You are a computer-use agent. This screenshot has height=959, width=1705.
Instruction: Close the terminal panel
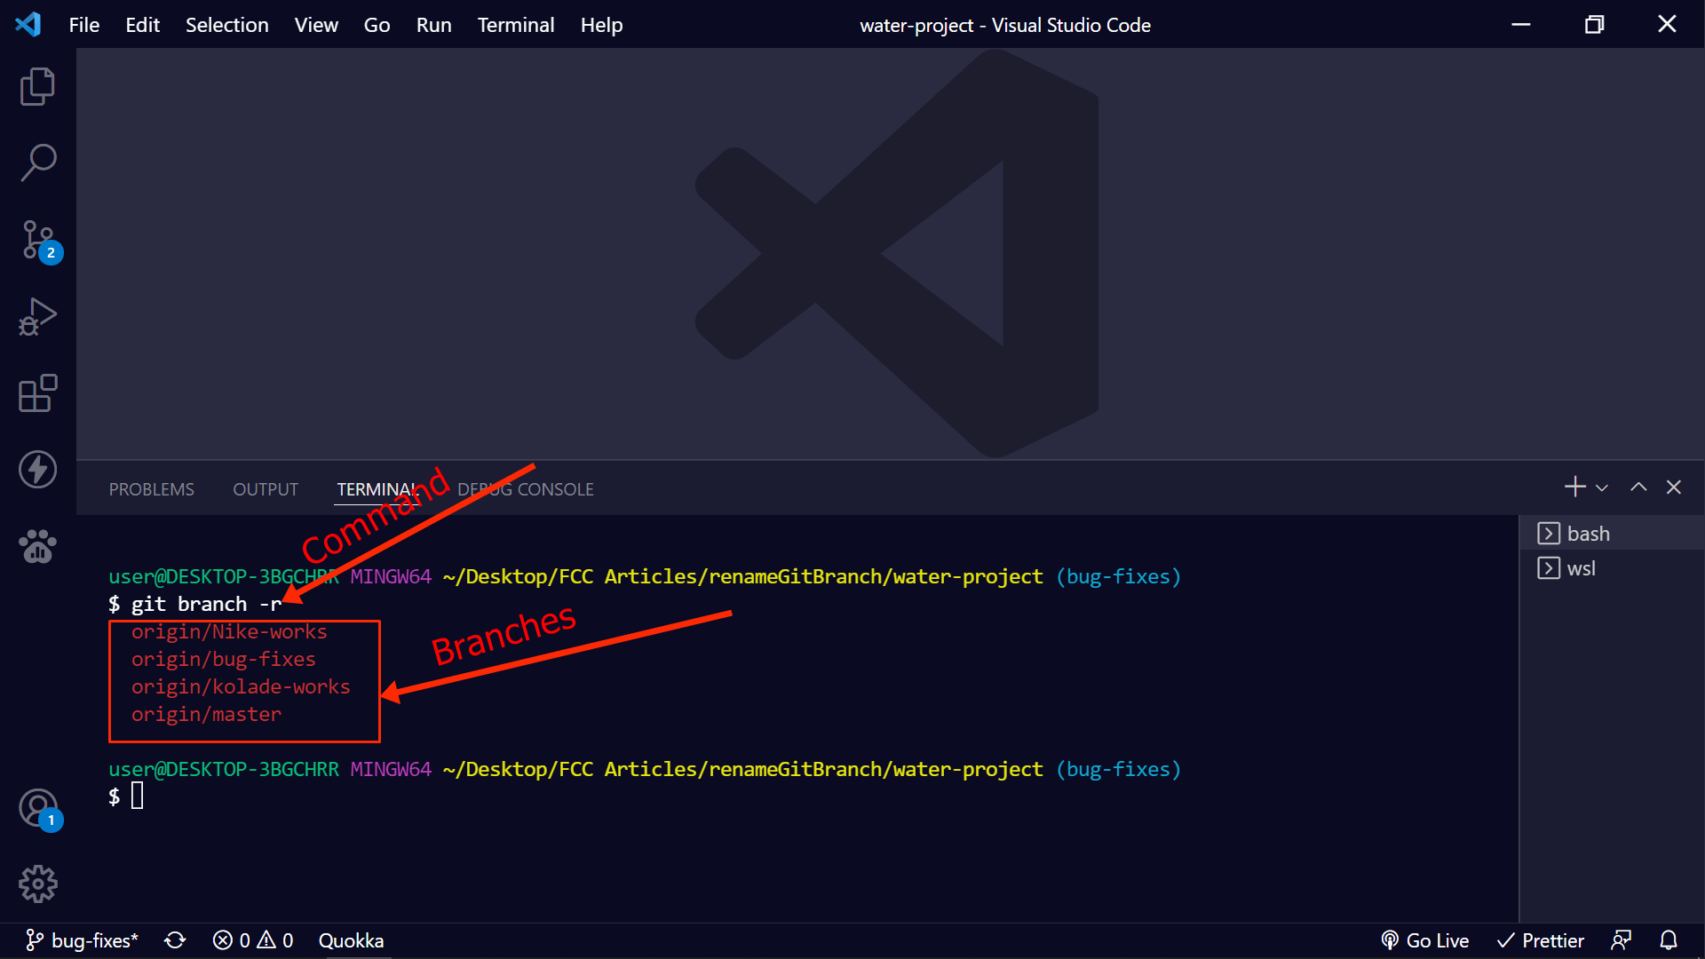[1674, 487]
